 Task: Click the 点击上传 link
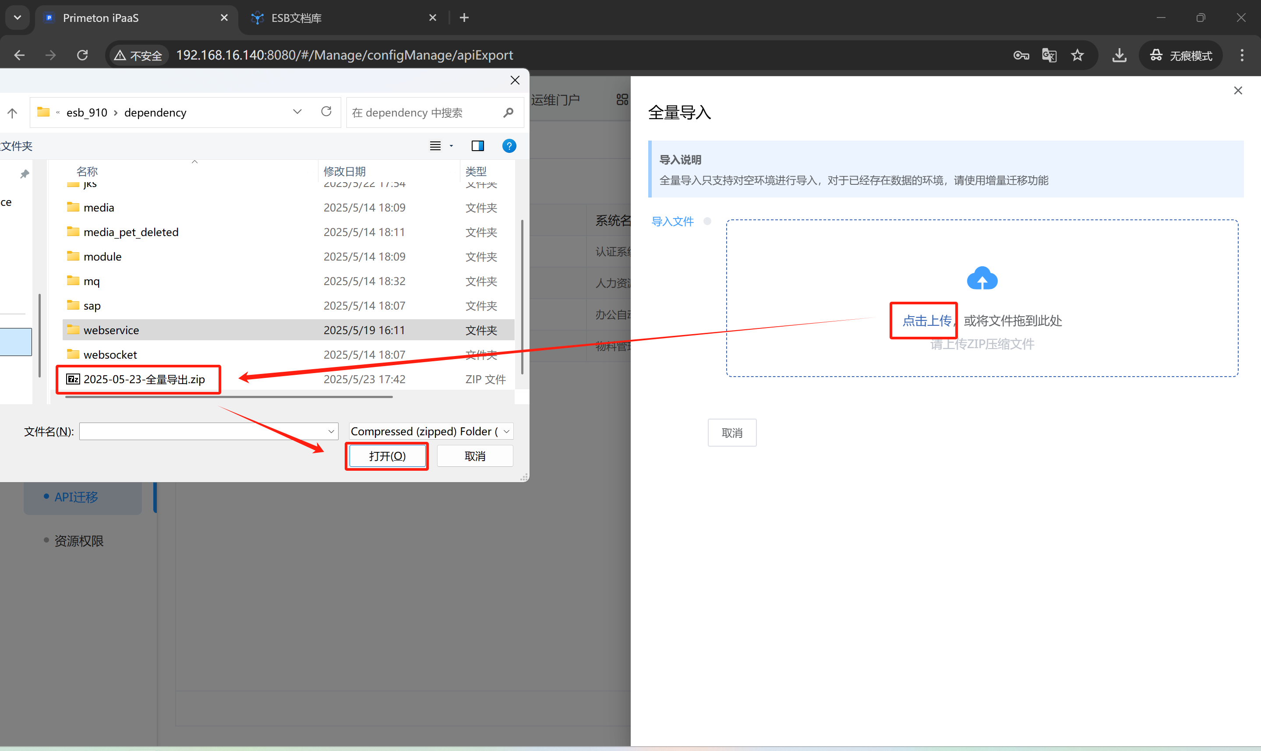coord(926,321)
